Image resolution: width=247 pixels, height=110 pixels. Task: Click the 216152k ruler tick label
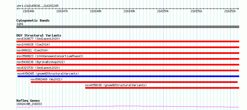(230, 11)
